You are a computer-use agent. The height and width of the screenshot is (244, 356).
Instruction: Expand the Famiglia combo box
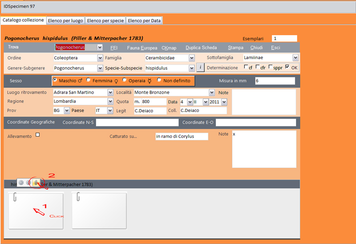[192, 58]
